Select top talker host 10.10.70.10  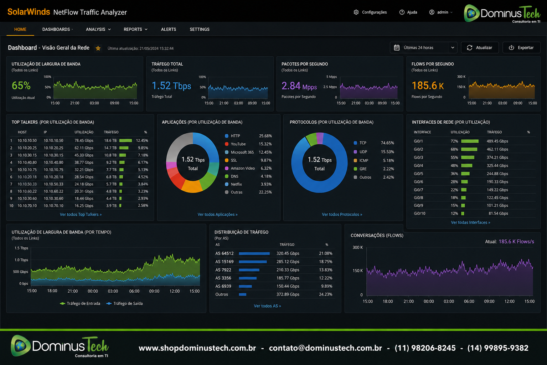pos(27,206)
